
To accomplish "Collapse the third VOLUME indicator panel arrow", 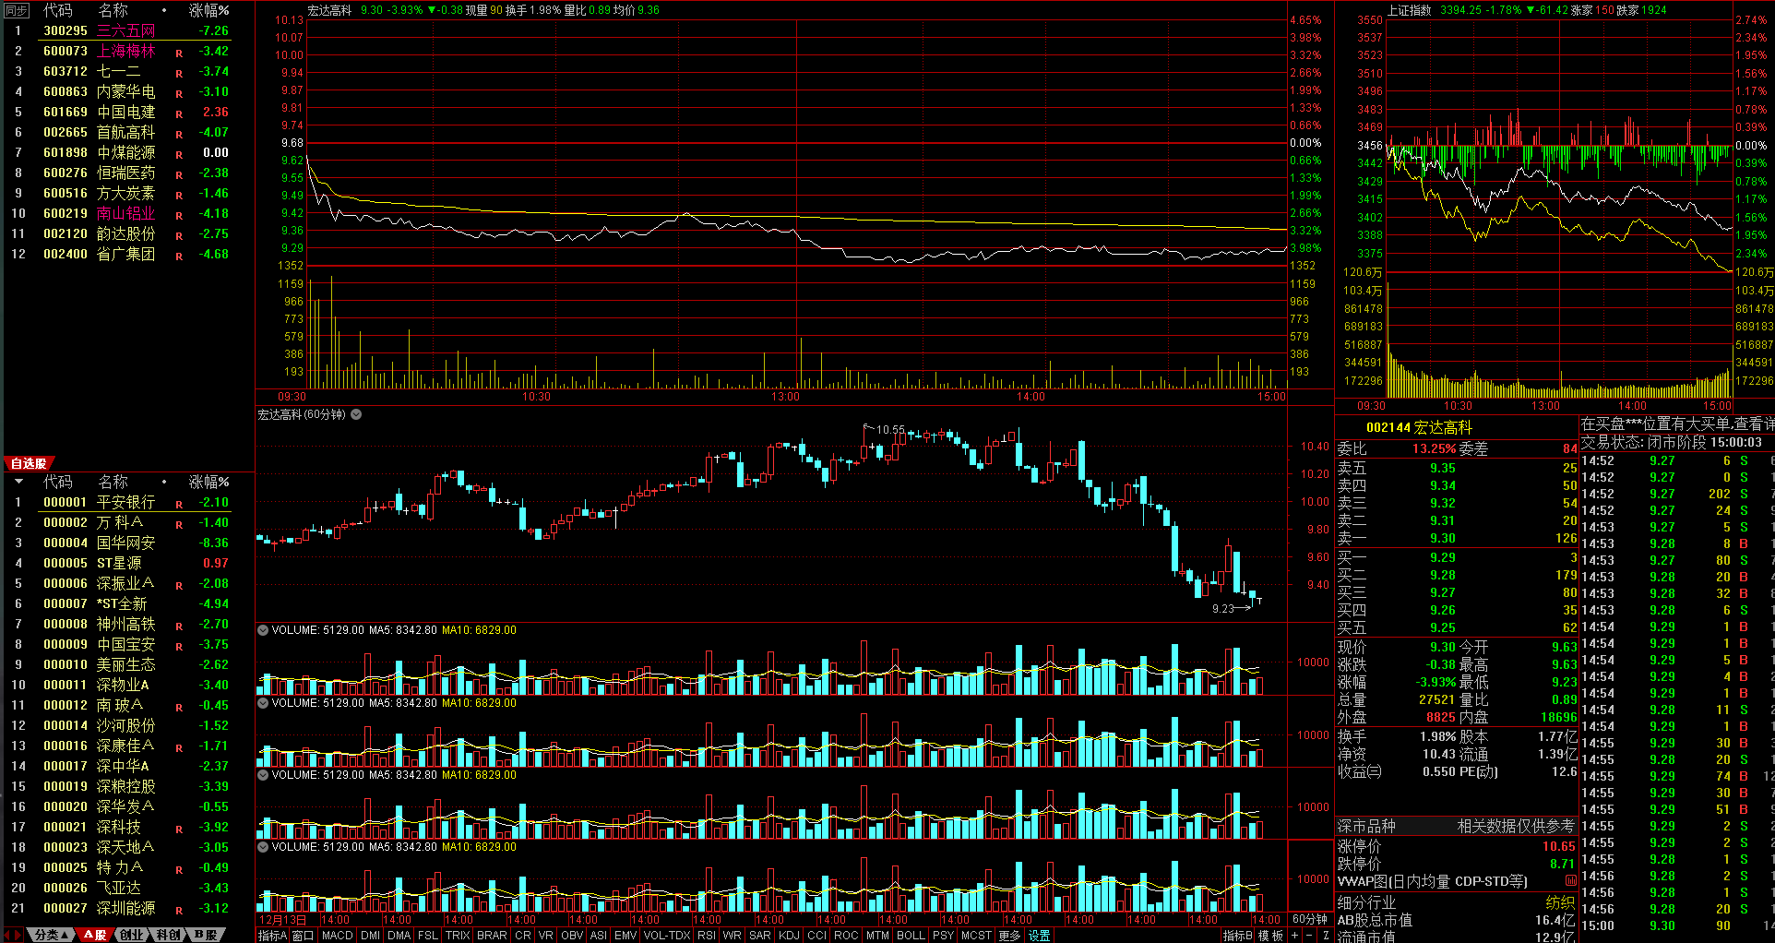I will (263, 775).
